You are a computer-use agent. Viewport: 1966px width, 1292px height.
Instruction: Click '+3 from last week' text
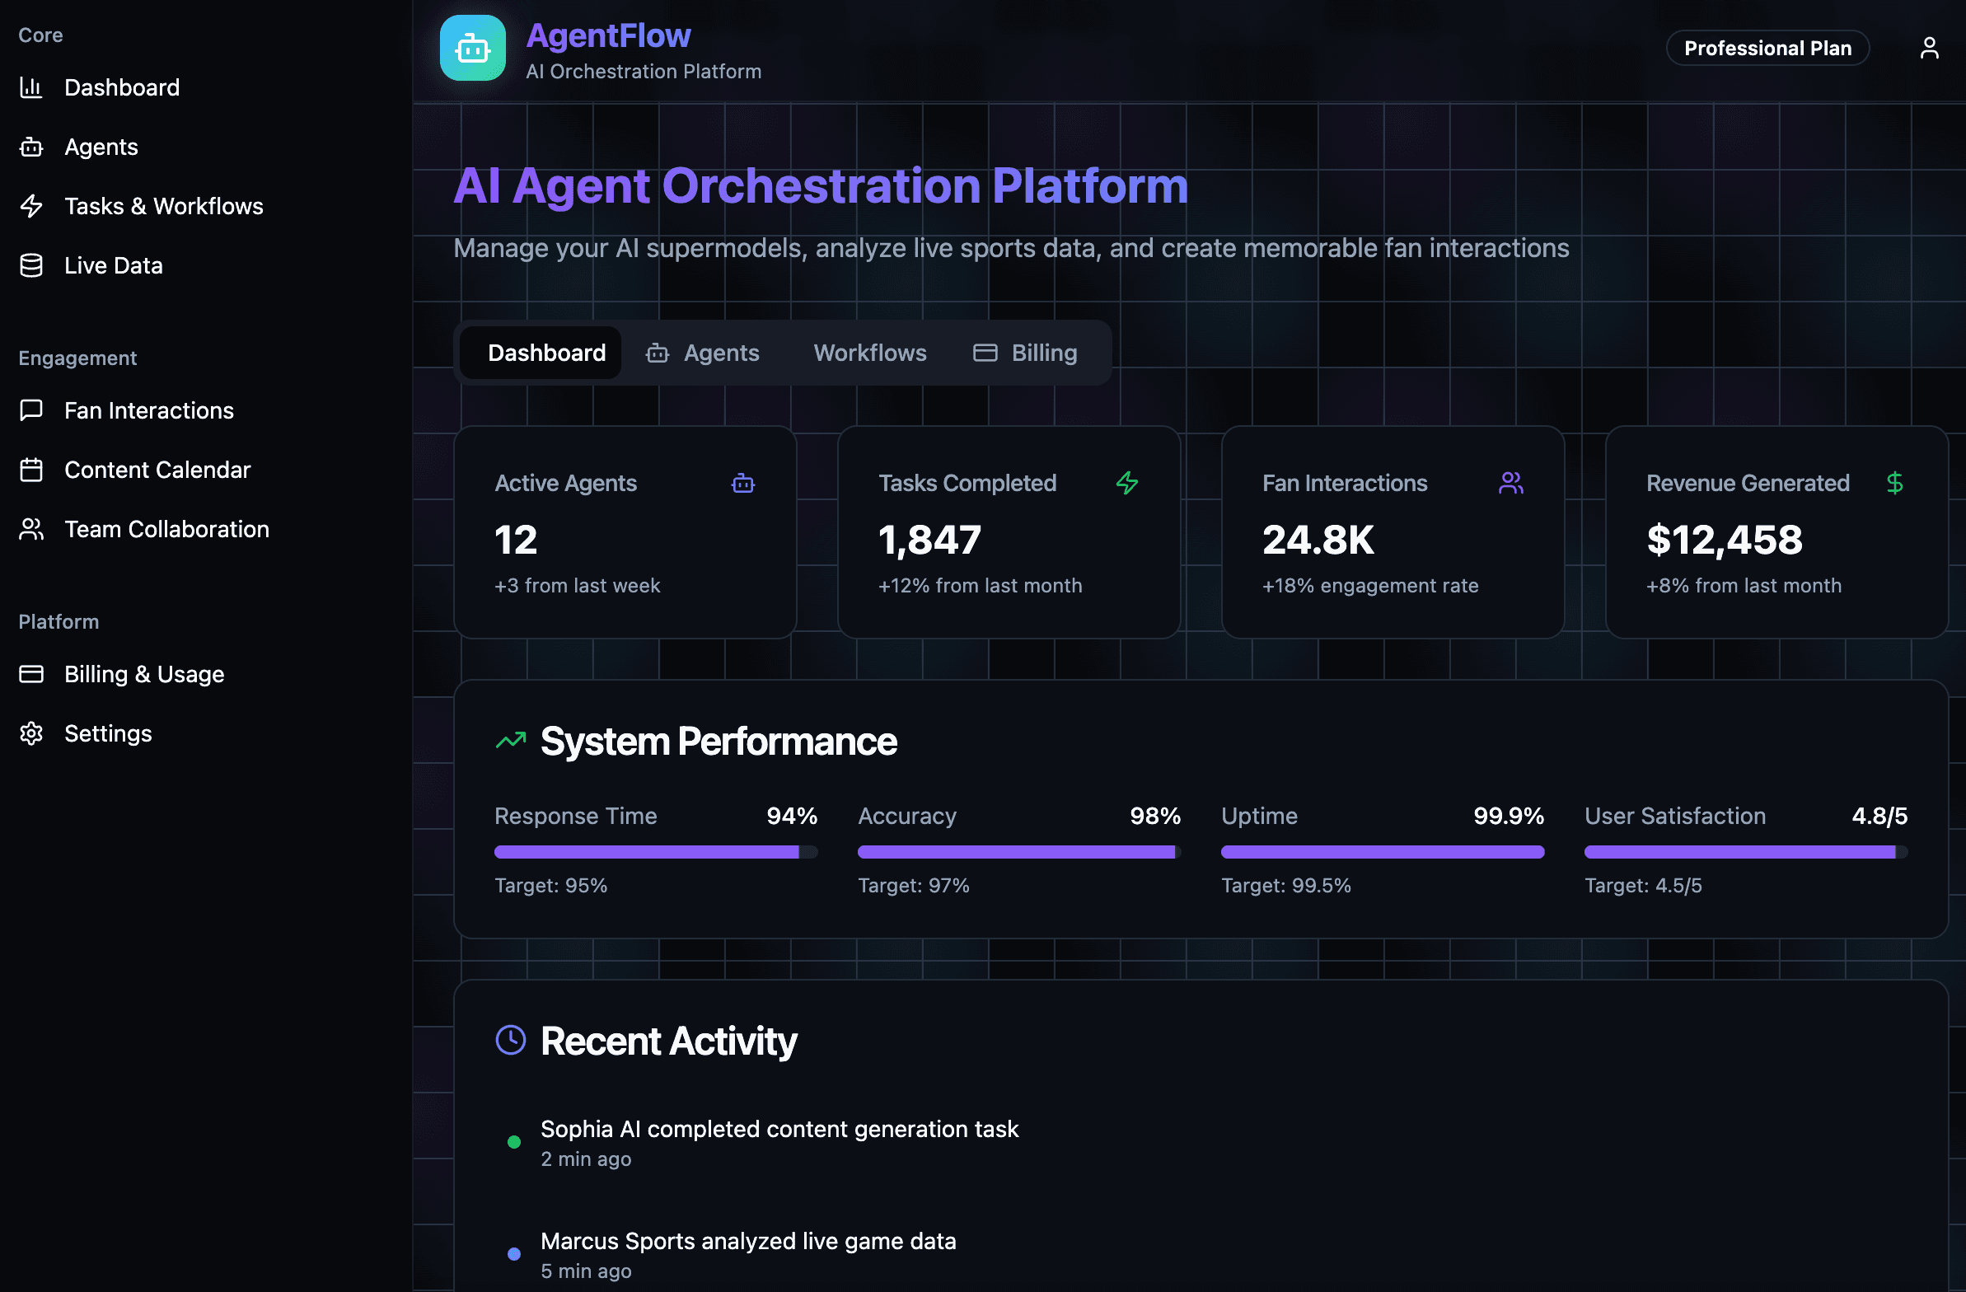tap(578, 586)
